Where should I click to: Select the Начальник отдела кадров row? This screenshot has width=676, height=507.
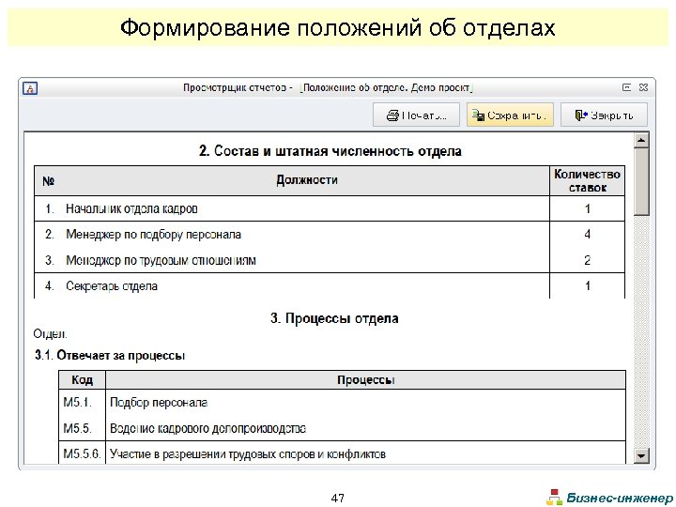131,208
